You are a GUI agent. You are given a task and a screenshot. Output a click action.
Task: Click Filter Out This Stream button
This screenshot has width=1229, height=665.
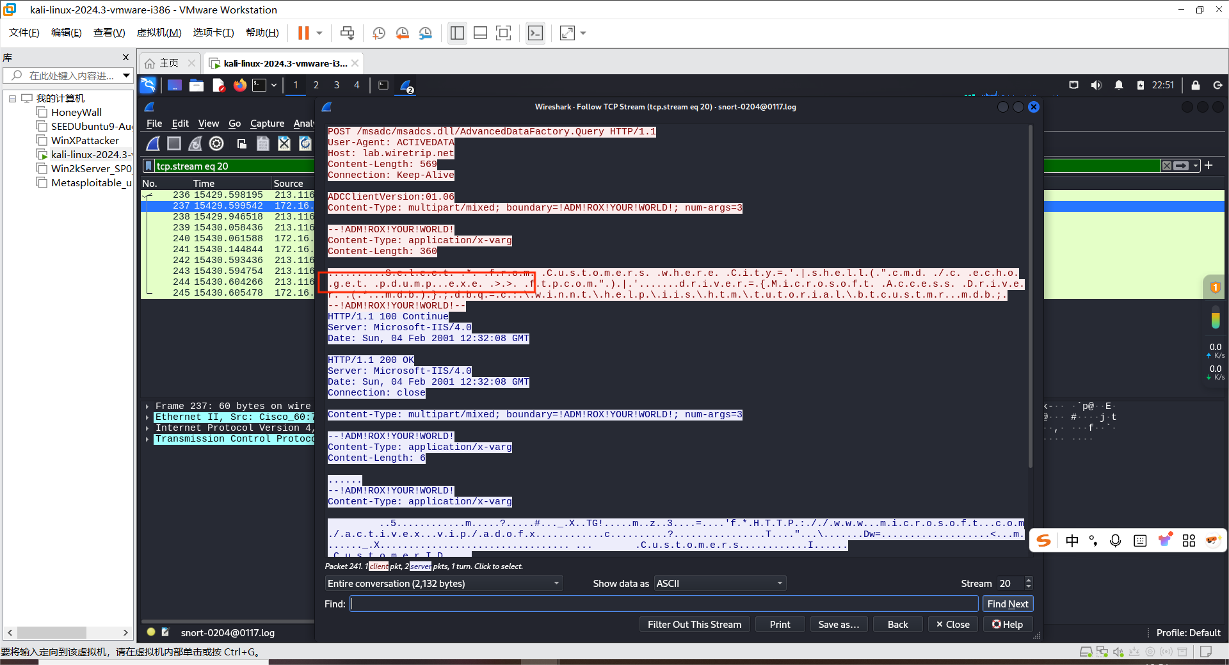click(x=695, y=625)
